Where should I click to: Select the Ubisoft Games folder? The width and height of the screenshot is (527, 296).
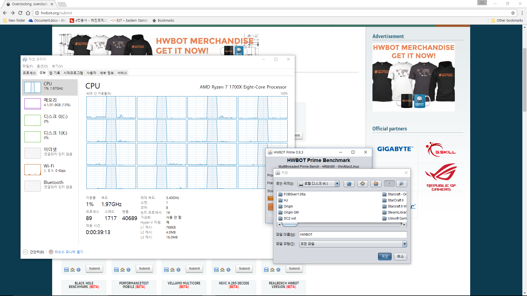click(394, 218)
